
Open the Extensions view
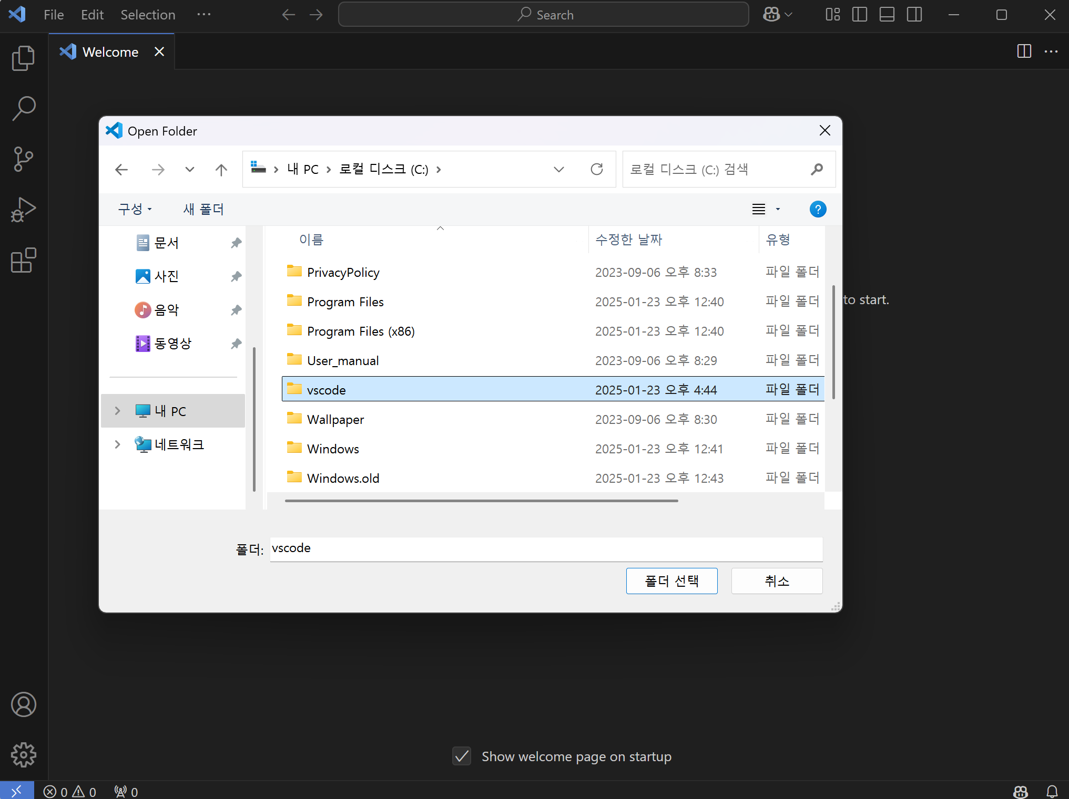click(x=23, y=260)
